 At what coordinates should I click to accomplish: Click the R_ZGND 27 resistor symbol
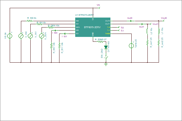click(x=100, y=41)
